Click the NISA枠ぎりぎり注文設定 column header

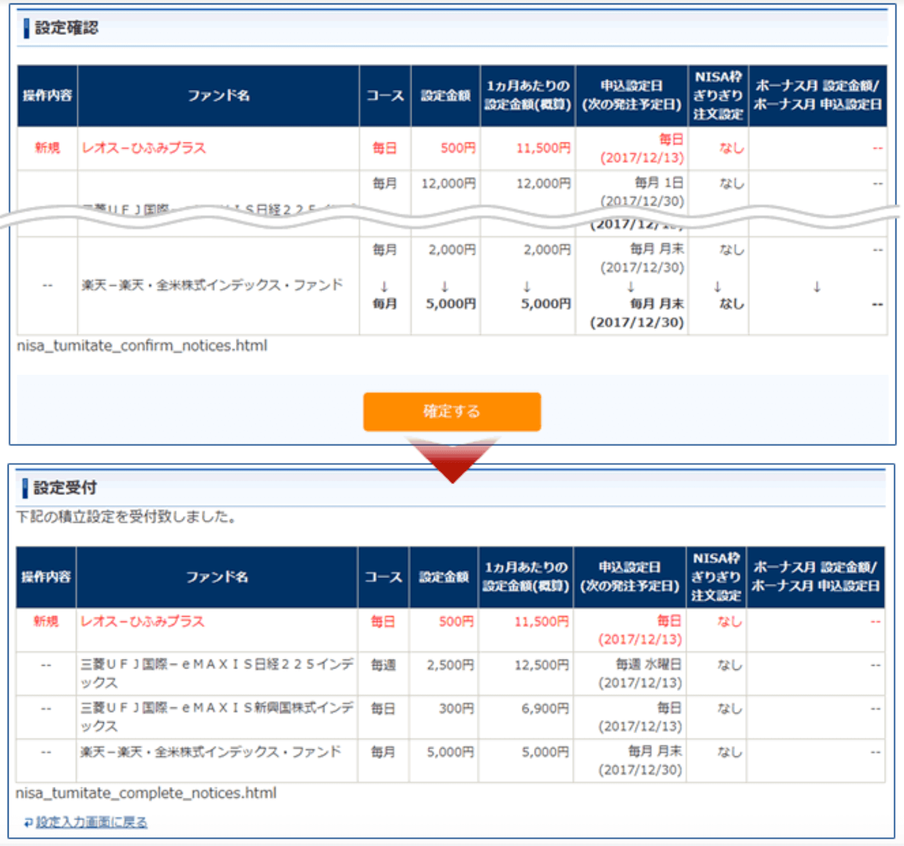point(718,94)
